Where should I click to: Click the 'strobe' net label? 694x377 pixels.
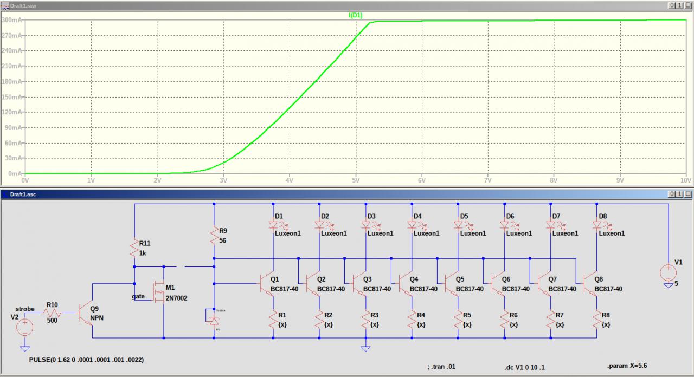25,309
